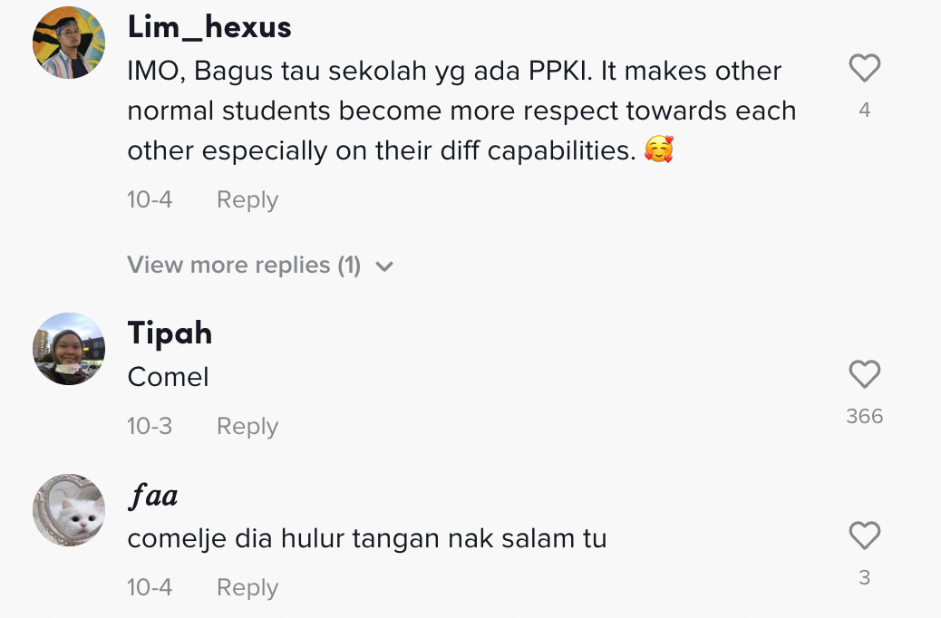Go to the faa username link
941x618 pixels.
[152, 496]
